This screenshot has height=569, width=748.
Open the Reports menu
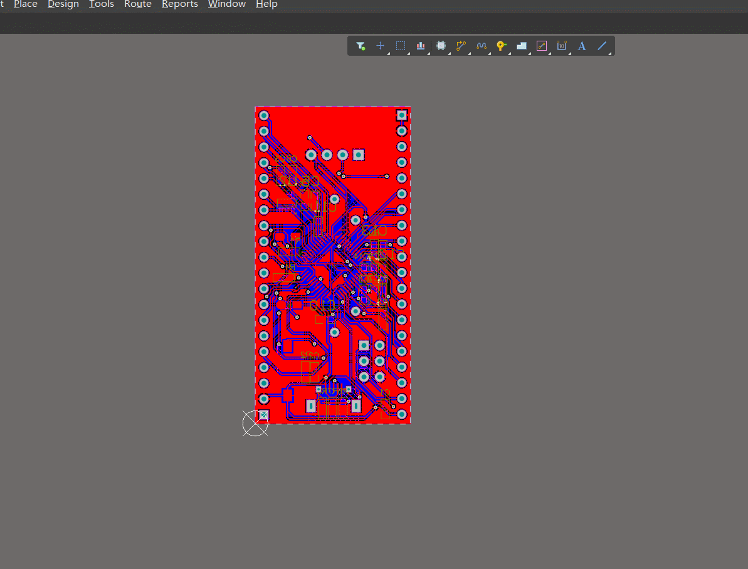click(x=180, y=4)
